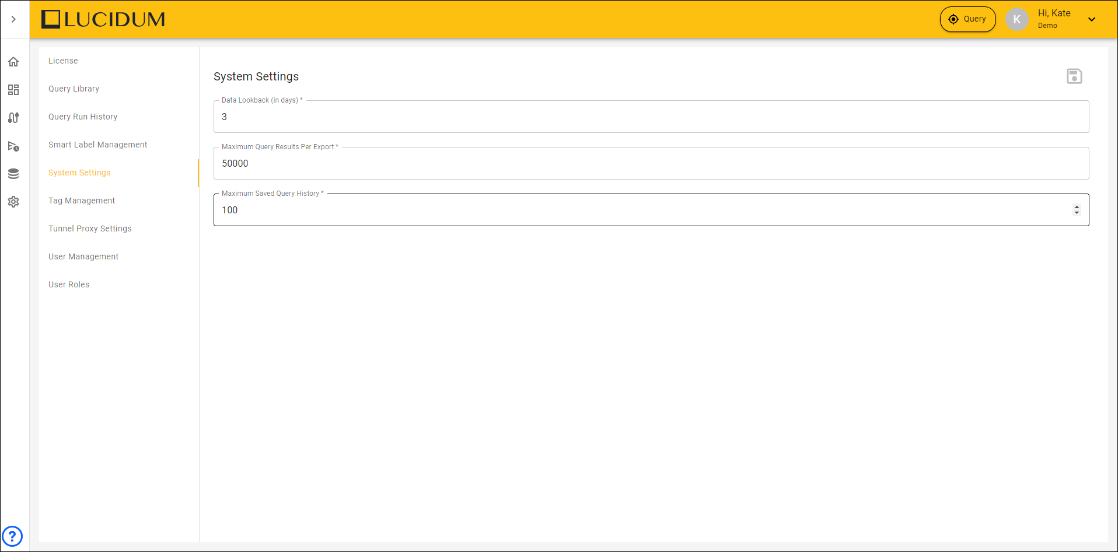Open the Help question mark icon
Screen dimensions: 1118x552
coord(12,536)
